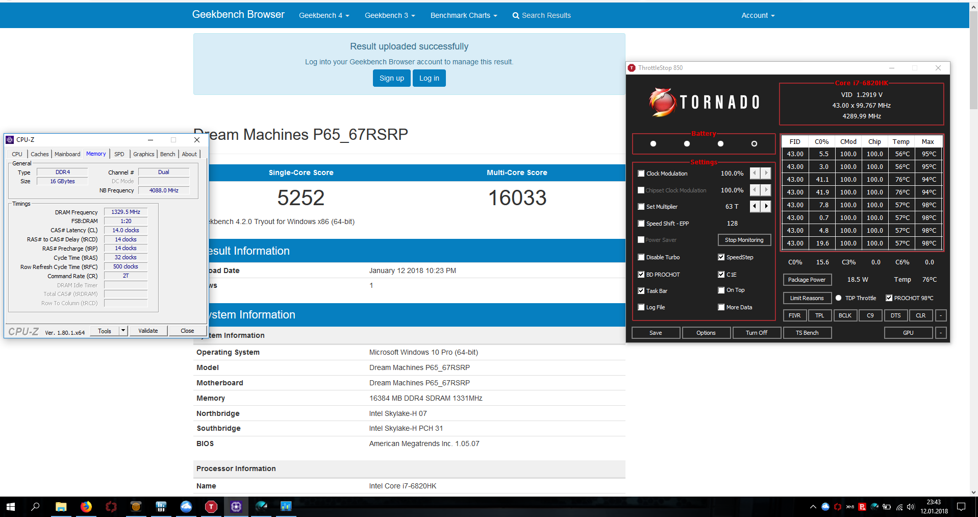The image size is (978, 517).
Task: Switch to the Mainboard tab in CPU-Z
Action: coord(67,154)
